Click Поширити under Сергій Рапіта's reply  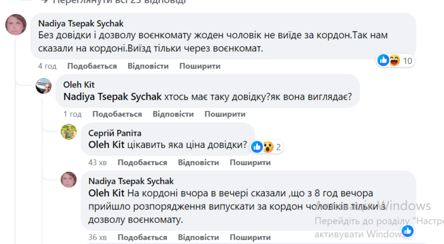coord(250,162)
